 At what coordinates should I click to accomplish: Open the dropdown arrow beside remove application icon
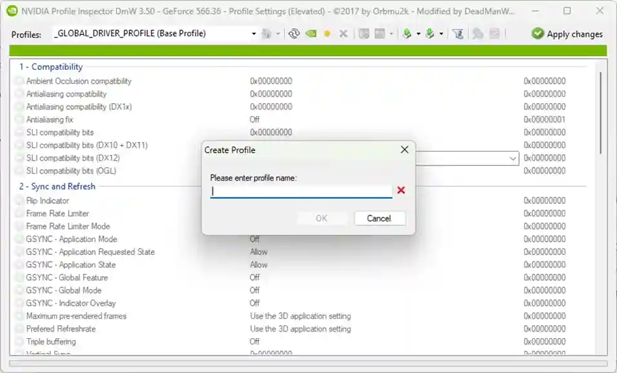pyautogui.click(x=391, y=34)
